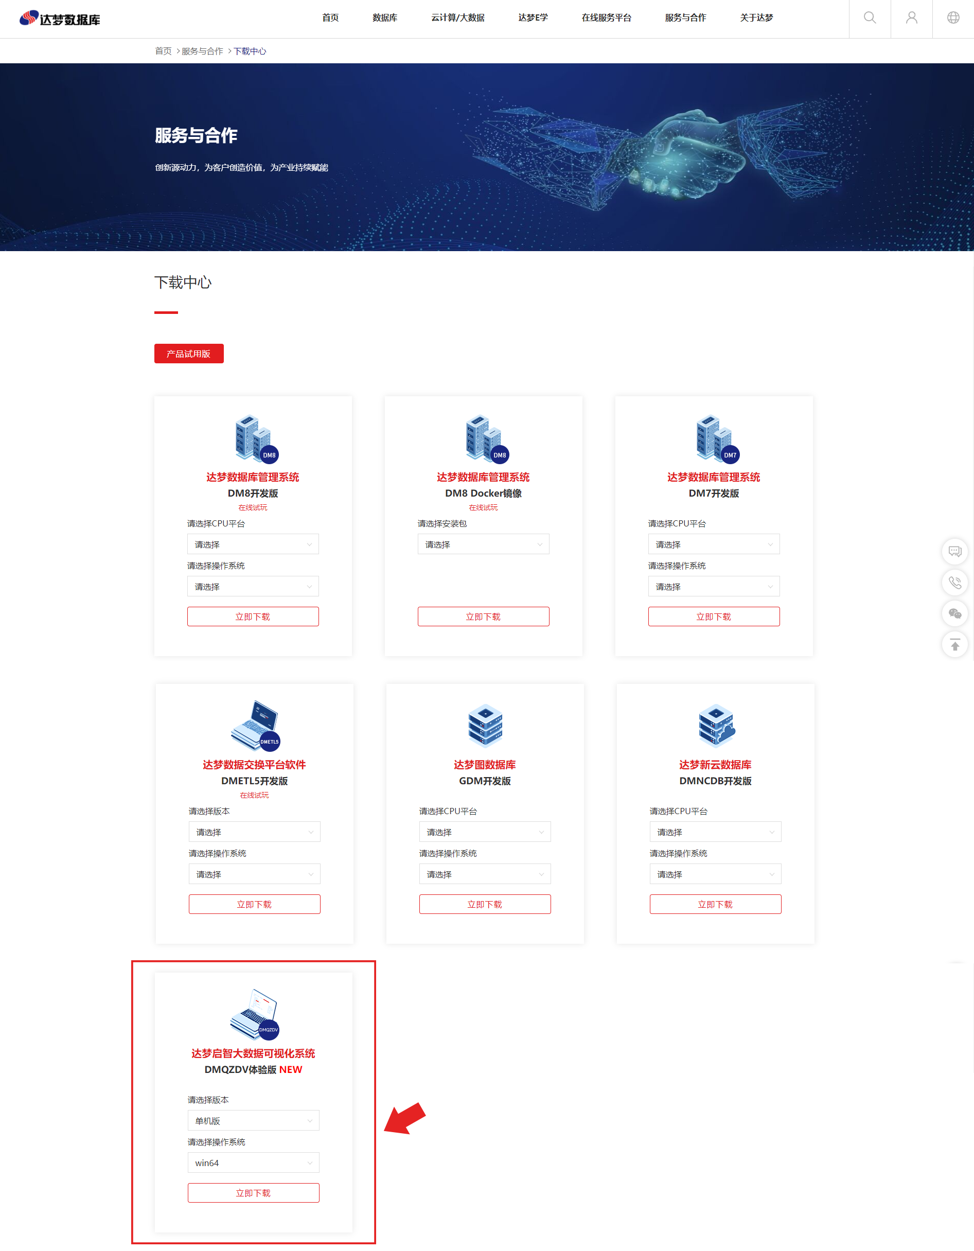This screenshot has height=1251, width=974.
Task: Click 立即下载 for DM7开发版
Action: tap(714, 616)
